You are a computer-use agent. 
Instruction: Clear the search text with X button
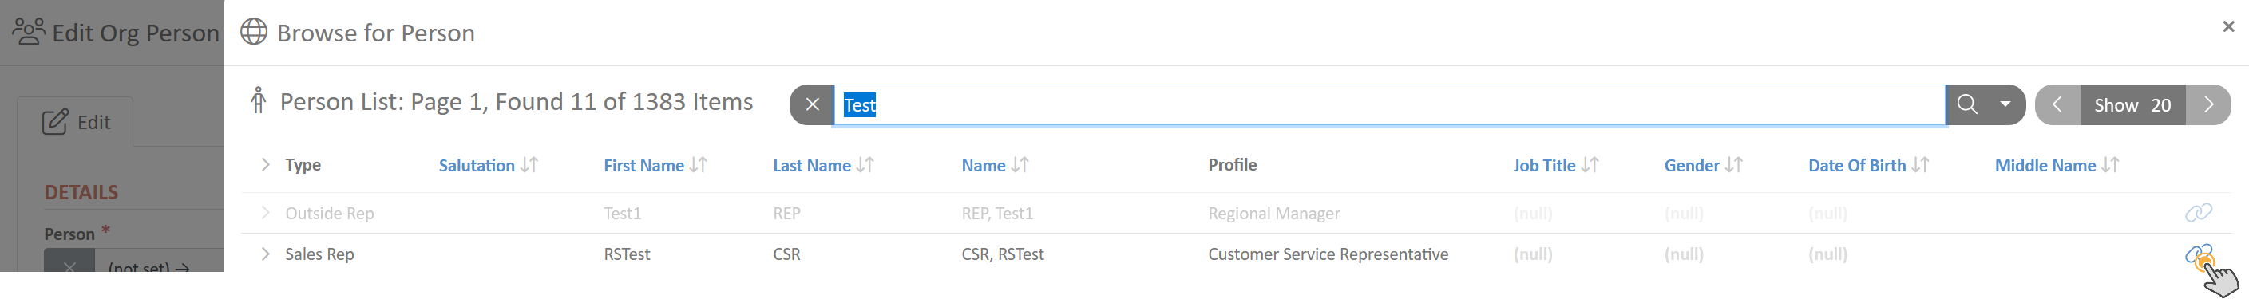click(x=812, y=104)
